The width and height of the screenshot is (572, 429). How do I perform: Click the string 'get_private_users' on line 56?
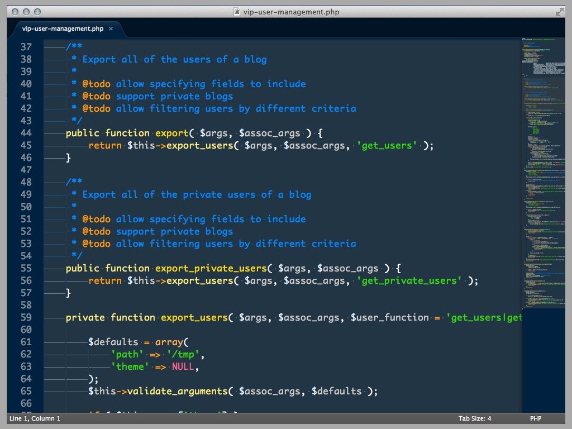[x=409, y=281]
